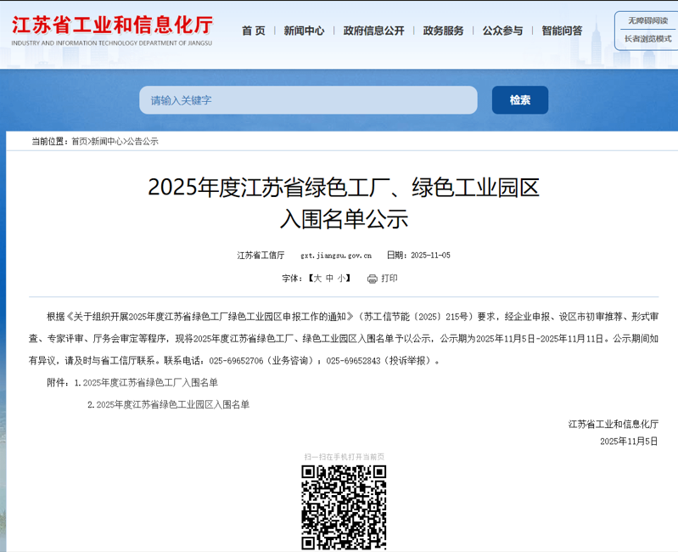Enable 无障碍阅读 accessibility mode

(x=647, y=20)
